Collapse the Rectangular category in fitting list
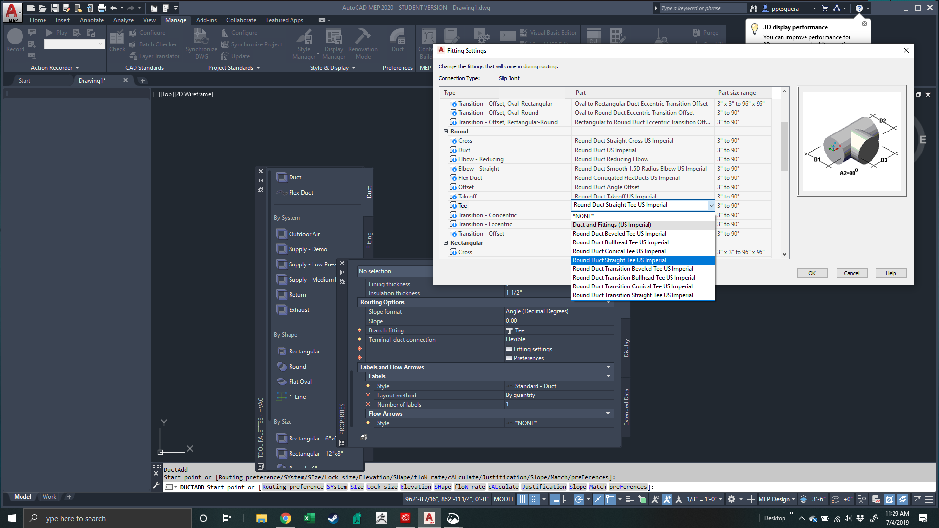The height and width of the screenshot is (528, 939). (446, 242)
